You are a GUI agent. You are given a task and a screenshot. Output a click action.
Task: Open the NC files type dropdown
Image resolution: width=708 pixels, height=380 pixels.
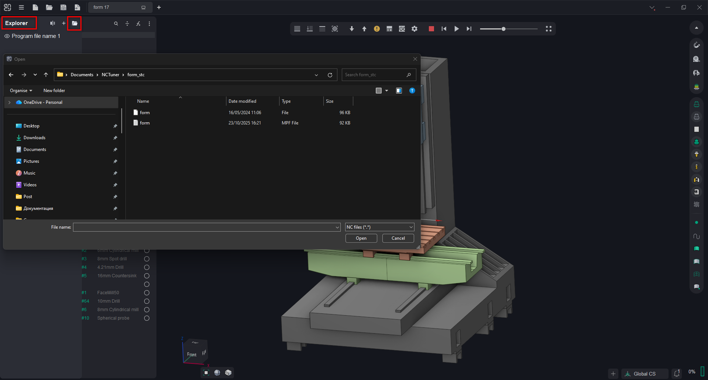(x=379, y=227)
